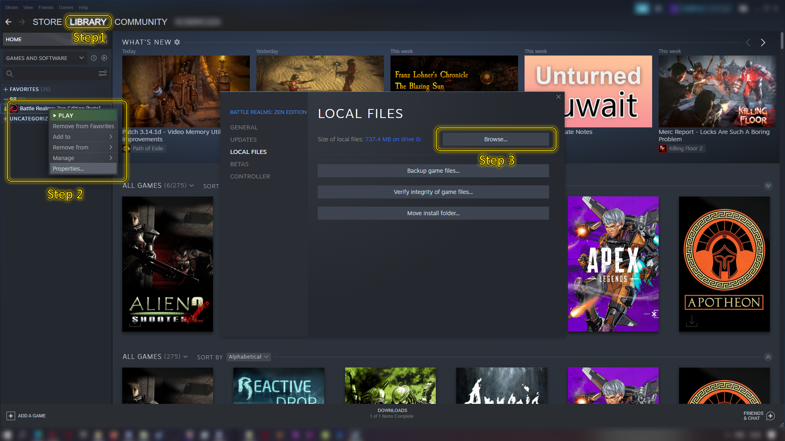Image resolution: width=785 pixels, height=441 pixels.
Task: Open Betas properties section
Action: pyautogui.click(x=239, y=164)
